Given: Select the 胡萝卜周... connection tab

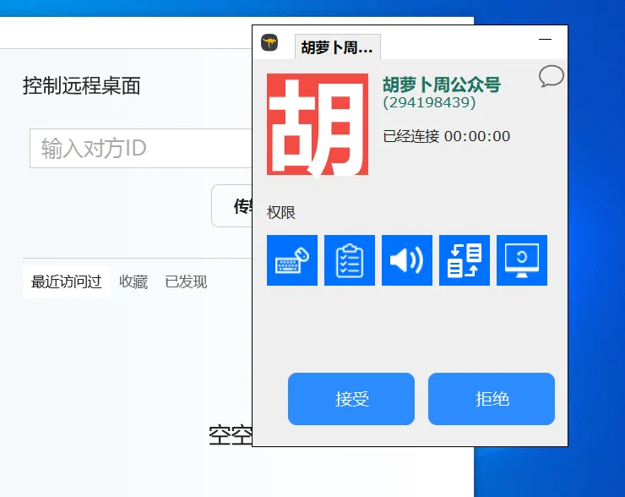Looking at the screenshot, I should point(338,47).
